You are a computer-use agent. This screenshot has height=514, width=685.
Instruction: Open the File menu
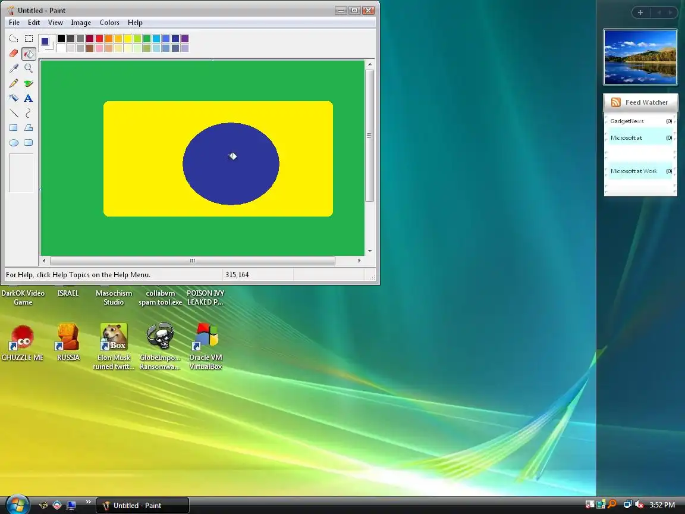[14, 22]
